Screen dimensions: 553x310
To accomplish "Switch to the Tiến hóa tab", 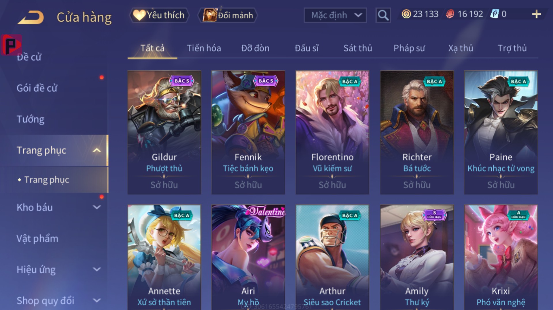I will [x=204, y=48].
